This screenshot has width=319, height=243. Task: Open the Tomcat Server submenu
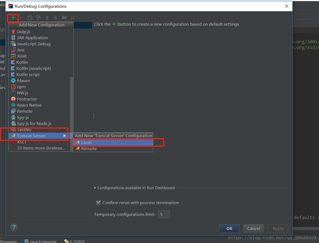click(40, 136)
